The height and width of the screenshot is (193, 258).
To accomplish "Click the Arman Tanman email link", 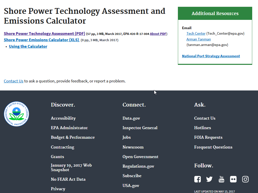I will click(199, 39).
